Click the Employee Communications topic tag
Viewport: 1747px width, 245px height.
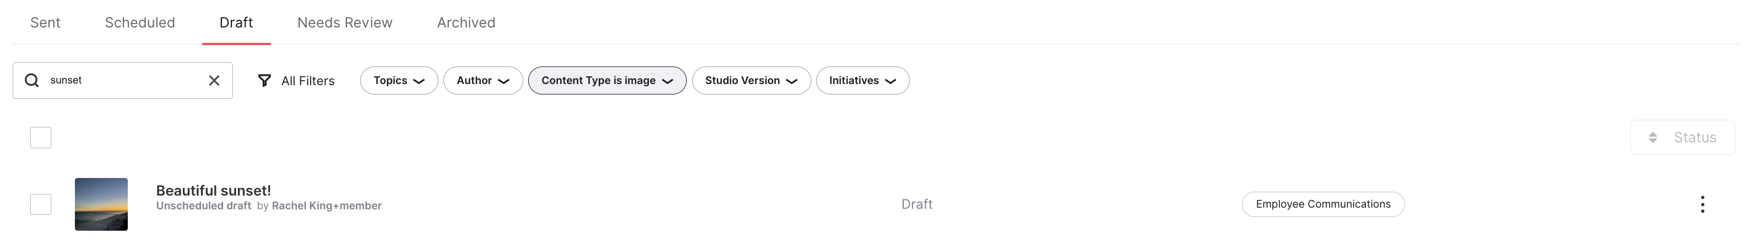pos(1323,204)
